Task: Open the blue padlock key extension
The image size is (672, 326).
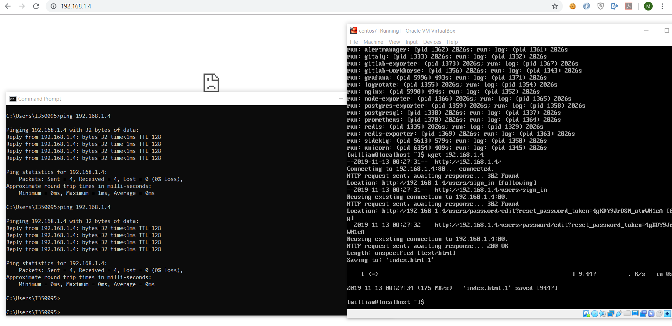Action: (614, 6)
